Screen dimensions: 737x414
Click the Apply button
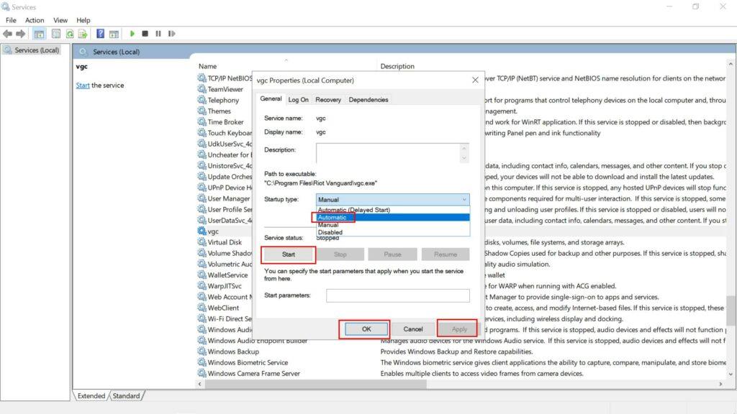point(459,329)
